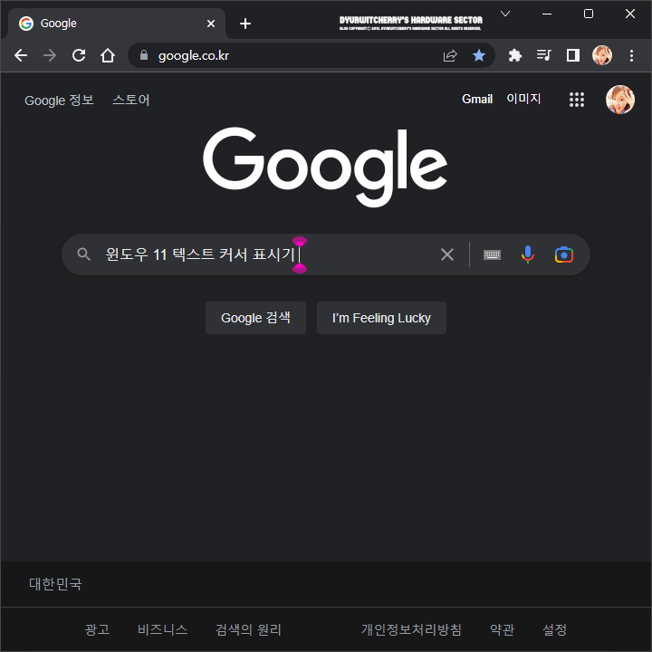Screen dimensions: 652x652
Task: Toggle the bookmark star for this page
Action: (479, 55)
